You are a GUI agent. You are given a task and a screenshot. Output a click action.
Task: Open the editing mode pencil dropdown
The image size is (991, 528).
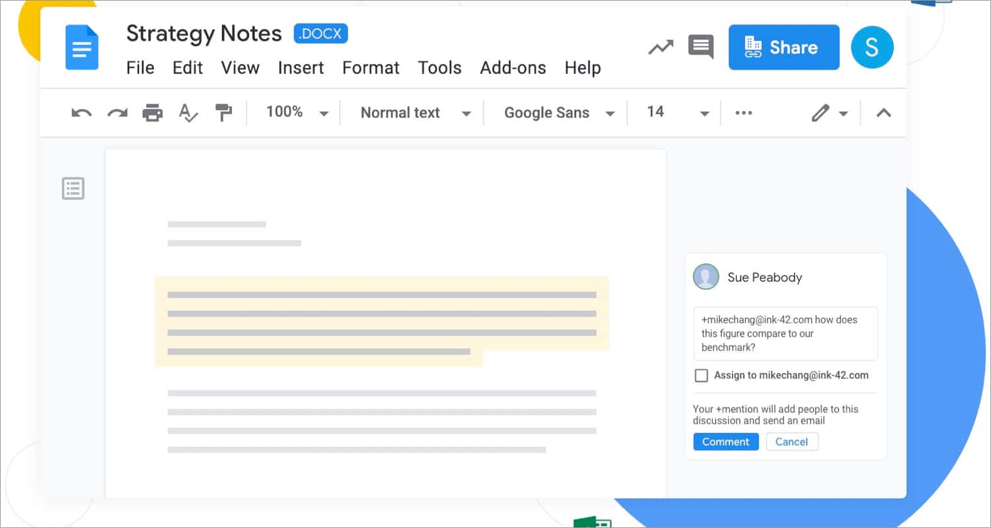coord(829,113)
